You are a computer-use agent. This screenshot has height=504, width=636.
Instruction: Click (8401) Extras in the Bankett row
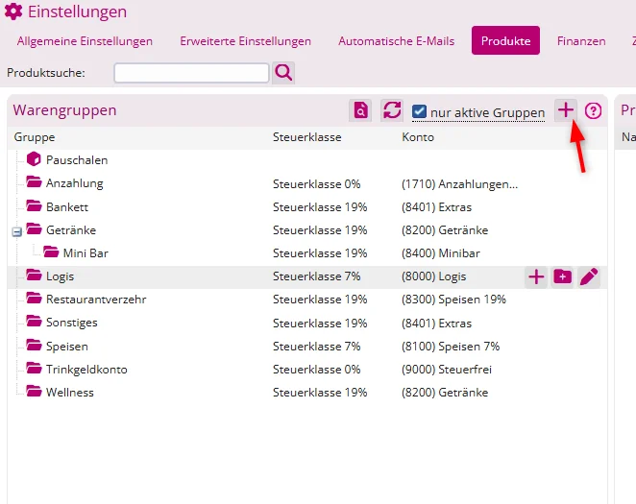[x=436, y=207]
